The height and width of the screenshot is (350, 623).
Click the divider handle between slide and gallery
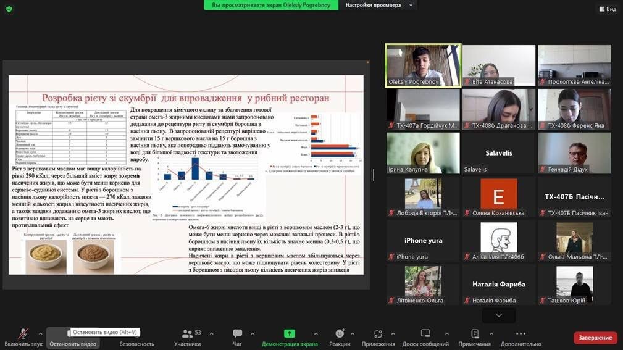click(373, 175)
